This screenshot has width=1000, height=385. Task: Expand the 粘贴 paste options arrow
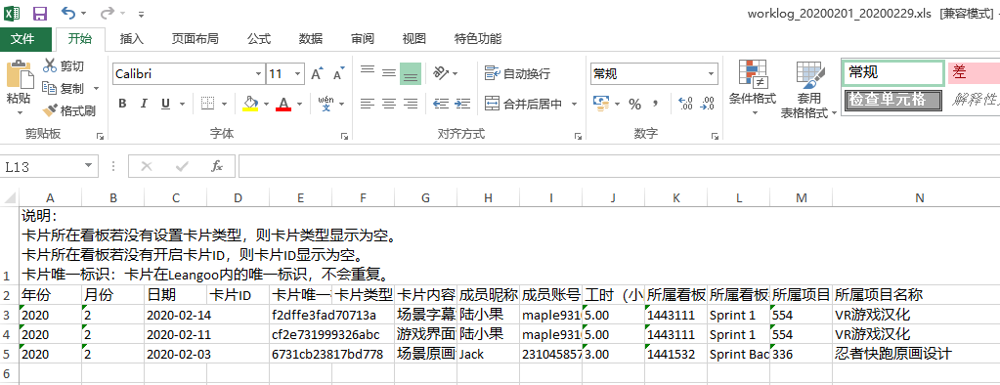pyautogui.click(x=20, y=112)
